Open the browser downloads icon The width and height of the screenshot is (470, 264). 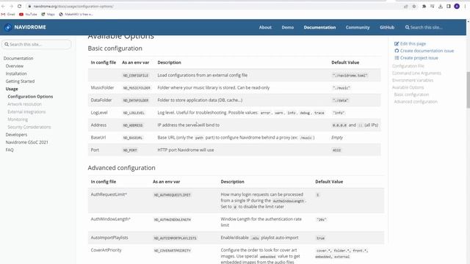coord(441,7)
